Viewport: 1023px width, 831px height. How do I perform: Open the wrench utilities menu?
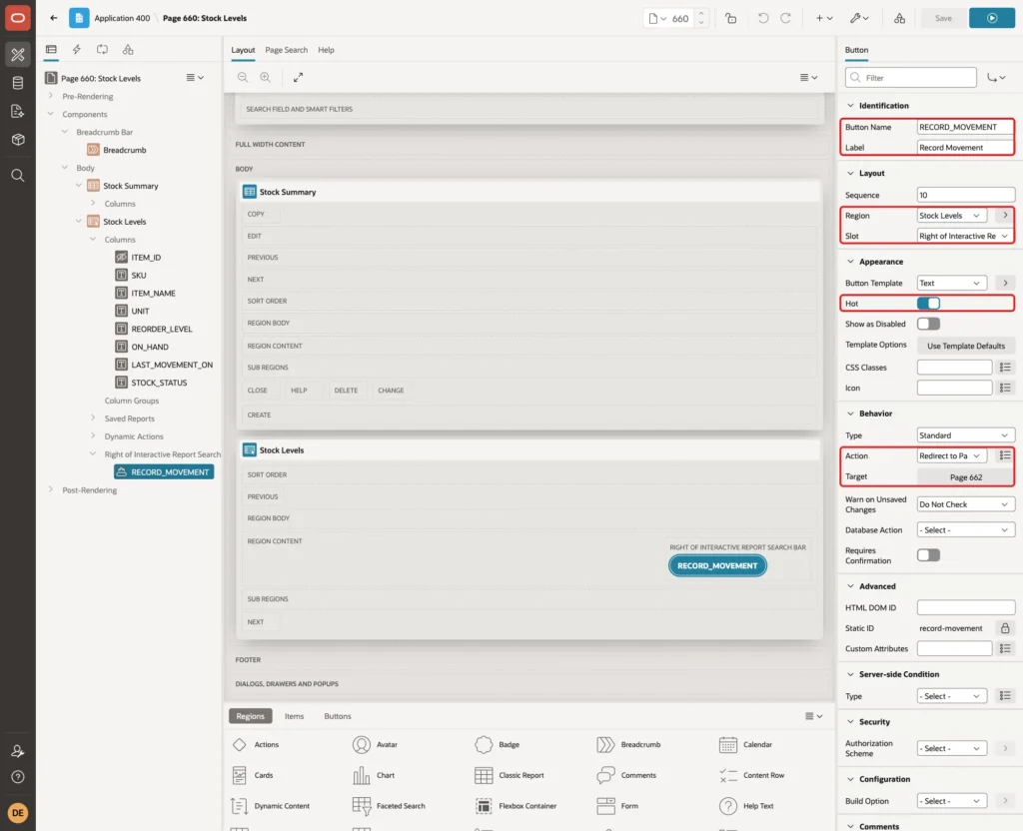858,18
